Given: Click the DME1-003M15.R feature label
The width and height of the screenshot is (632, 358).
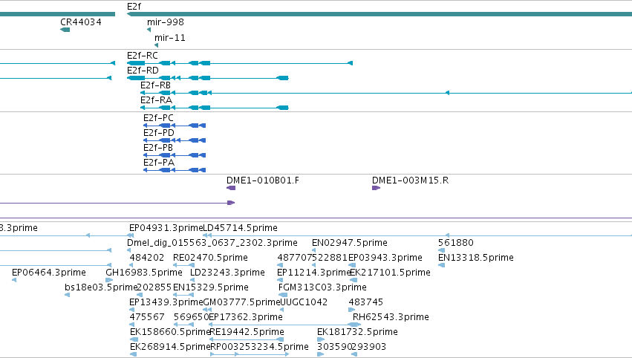Looking at the screenshot, I should click(410, 180).
